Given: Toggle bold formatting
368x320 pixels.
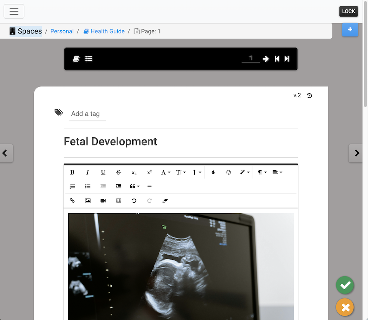Looking at the screenshot, I should 72,172.
